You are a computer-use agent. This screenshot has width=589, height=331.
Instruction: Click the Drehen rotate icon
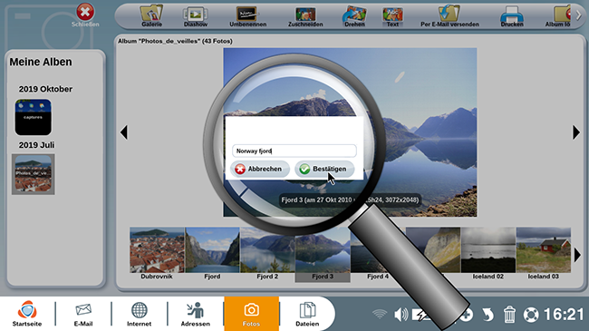[354, 15]
